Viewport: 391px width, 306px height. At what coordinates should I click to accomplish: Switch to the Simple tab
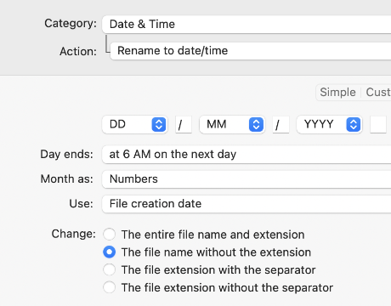point(338,93)
